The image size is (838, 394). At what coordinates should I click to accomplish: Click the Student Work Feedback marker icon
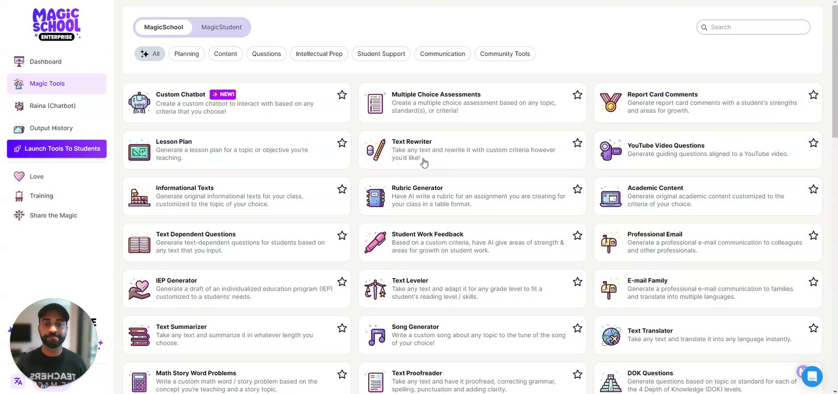pyautogui.click(x=375, y=243)
